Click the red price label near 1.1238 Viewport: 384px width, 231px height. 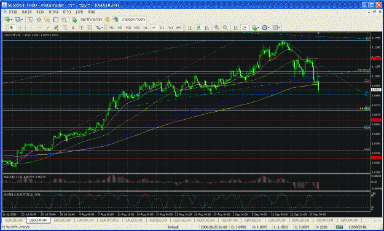click(376, 59)
